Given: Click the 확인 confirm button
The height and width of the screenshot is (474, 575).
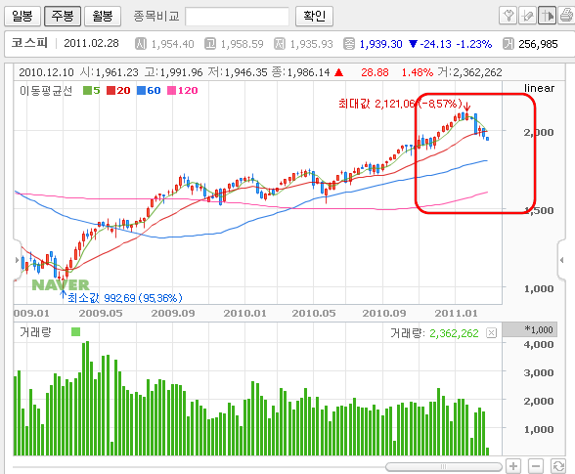Looking at the screenshot, I should point(314,16).
